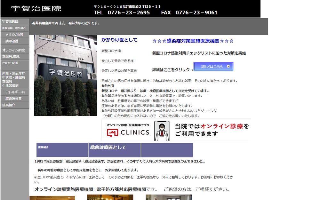Click the CLINICS online consultation banner
The height and width of the screenshot is (200, 320).
(x=176, y=130)
